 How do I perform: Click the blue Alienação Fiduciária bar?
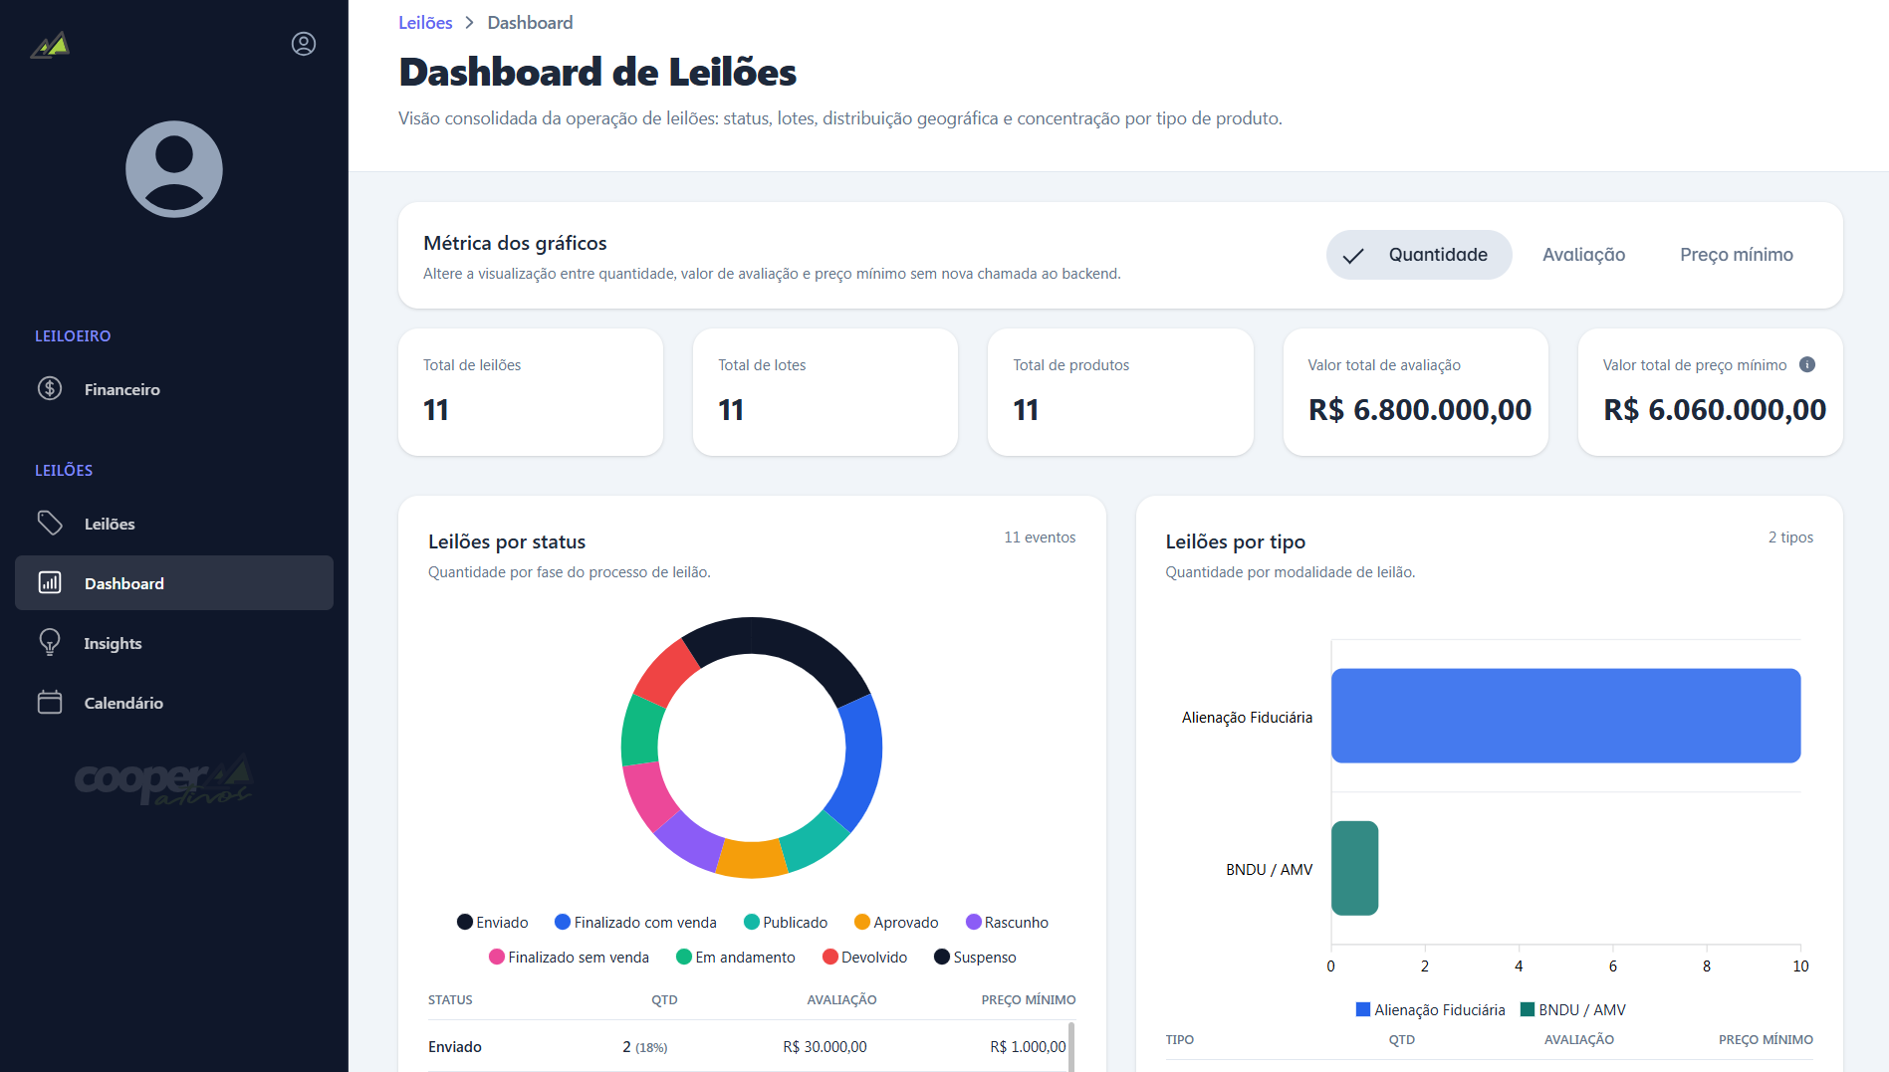pos(1565,716)
